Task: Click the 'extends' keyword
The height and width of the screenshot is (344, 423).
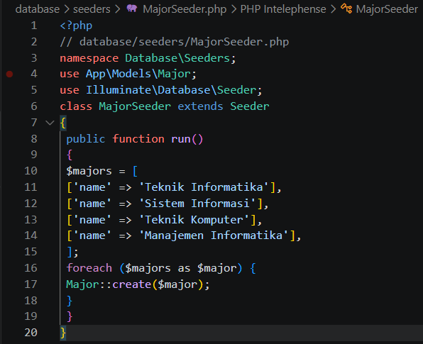Action: 200,106
